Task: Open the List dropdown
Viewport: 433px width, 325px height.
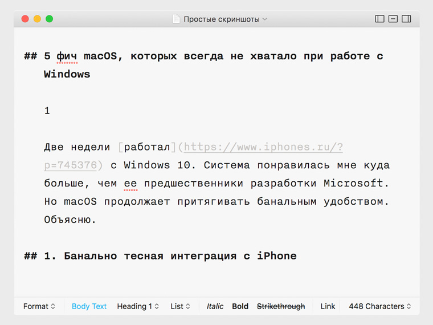Action: tap(180, 306)
